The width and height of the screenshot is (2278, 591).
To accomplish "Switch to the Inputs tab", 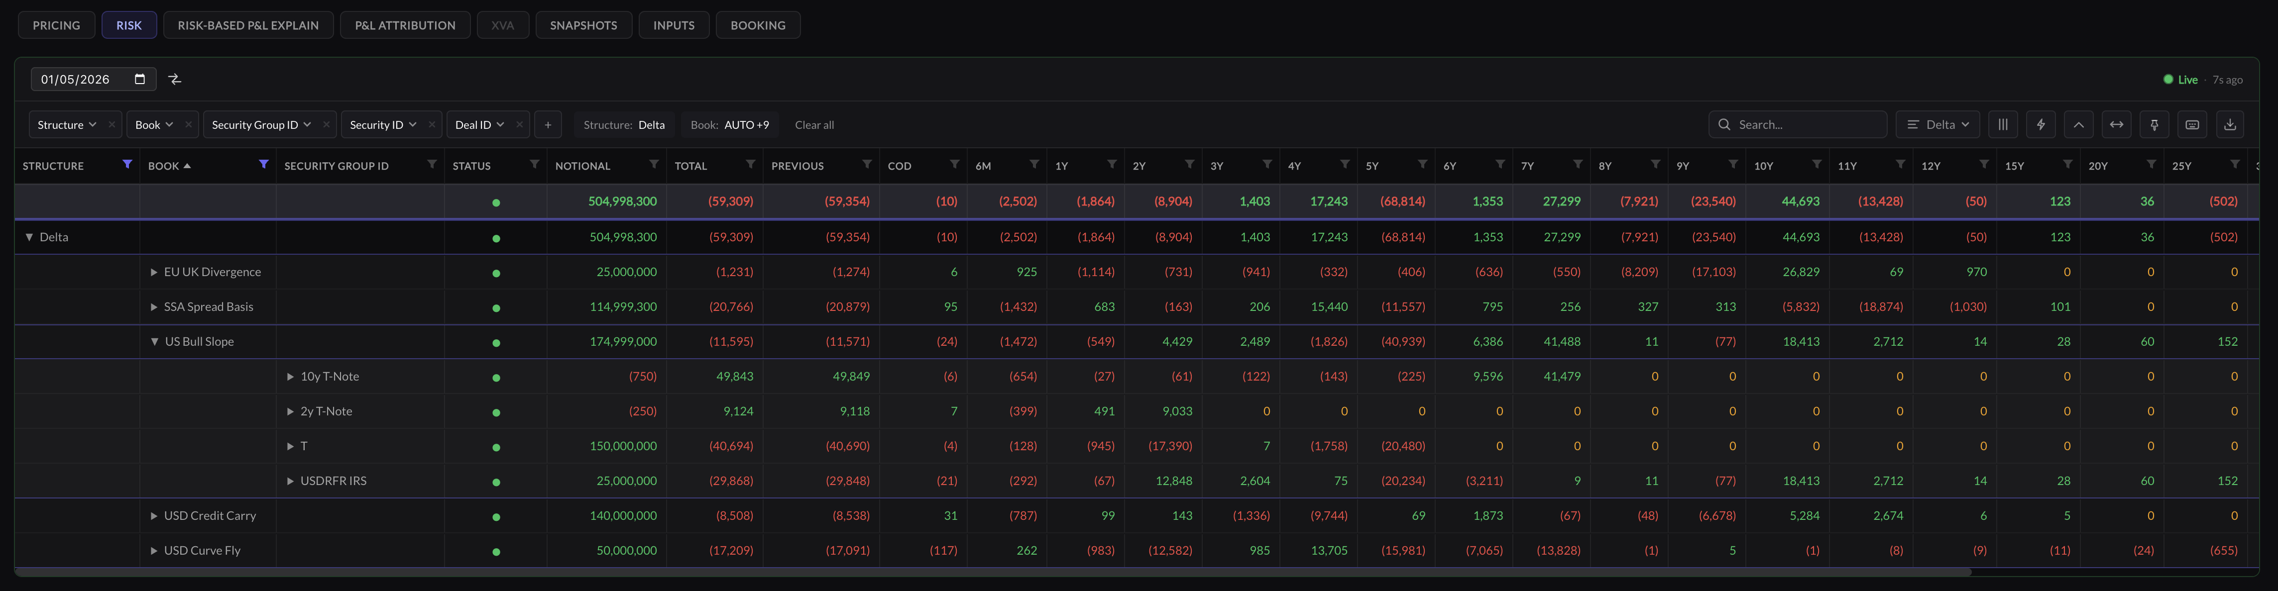I will click(x=674, y=25).
